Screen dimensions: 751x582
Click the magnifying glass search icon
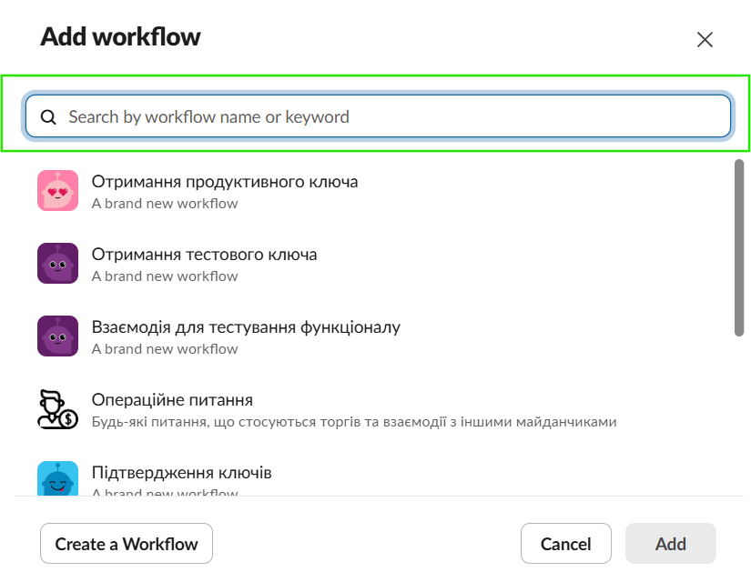(x=49, y=117)
